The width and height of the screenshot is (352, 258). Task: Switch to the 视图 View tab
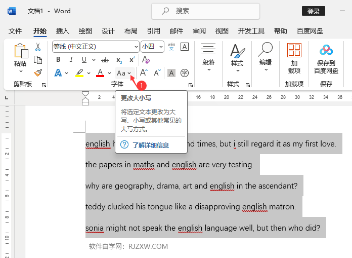222,31
